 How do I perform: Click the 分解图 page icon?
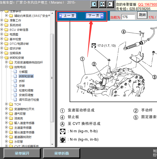point(15,71)
